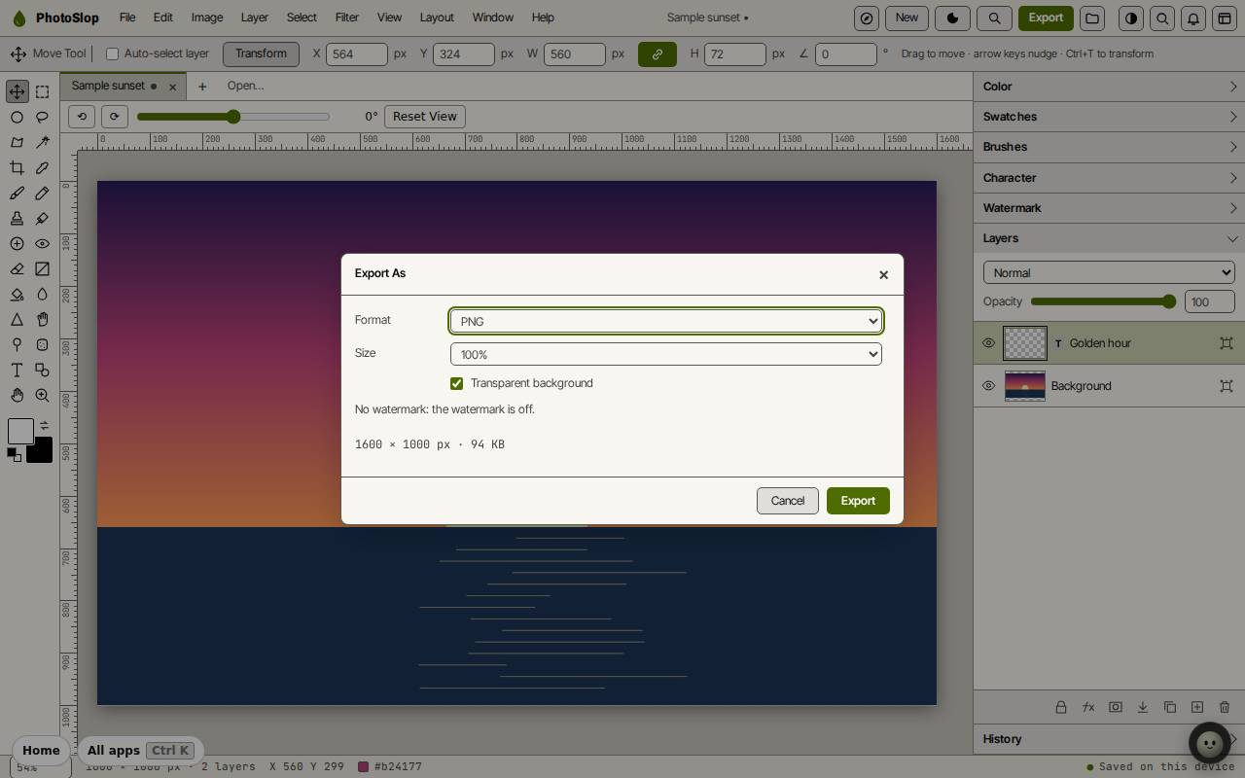Screen dimensions: 1245x778
Task: Choose the Text tool
Action: click(17, 370)
